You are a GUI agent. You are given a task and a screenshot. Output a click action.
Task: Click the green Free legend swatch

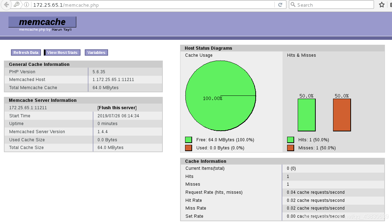pos(189,140)
